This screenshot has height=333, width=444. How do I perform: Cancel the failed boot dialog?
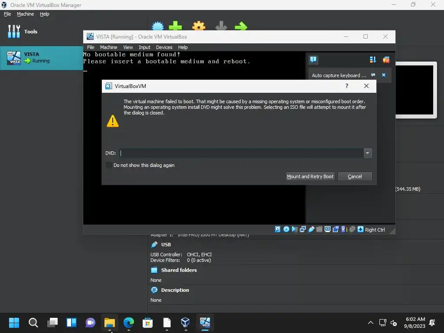[x=355, y=176]
